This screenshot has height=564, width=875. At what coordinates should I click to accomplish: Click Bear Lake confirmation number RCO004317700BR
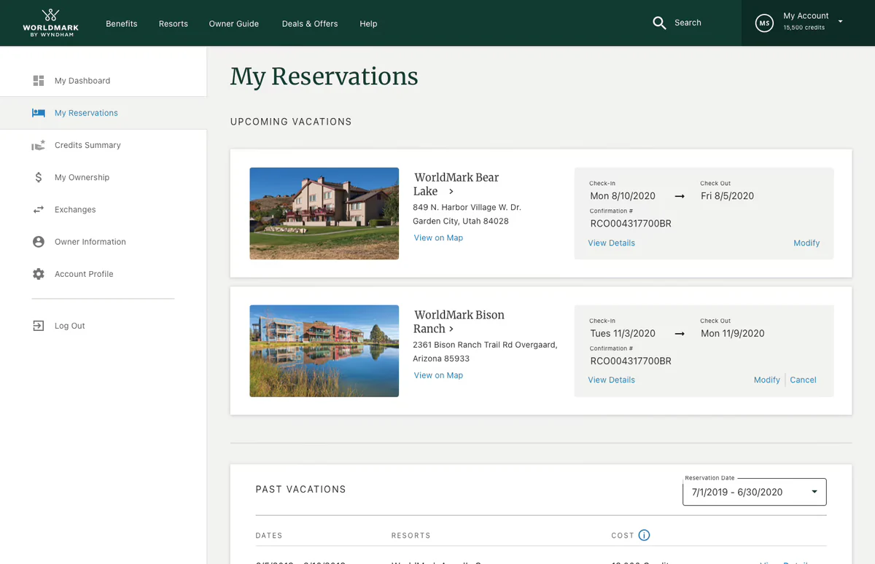click(631, 224)
